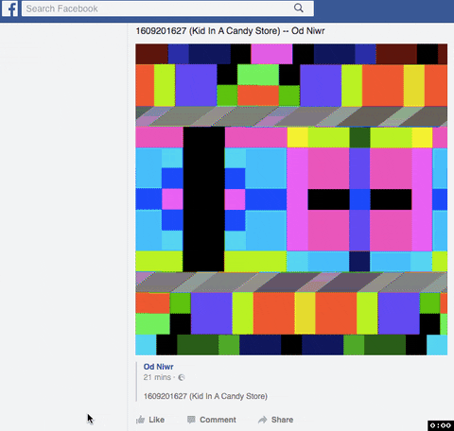The image size is (454, 431).
Task: Click the Share arrow icon
Action: [263, 420]
